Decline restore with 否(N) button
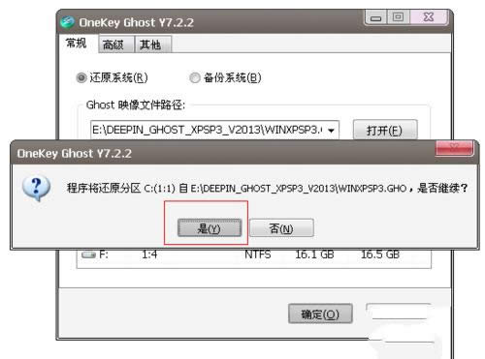This screenshot has width=485, height=359. (x=281, y=228)
